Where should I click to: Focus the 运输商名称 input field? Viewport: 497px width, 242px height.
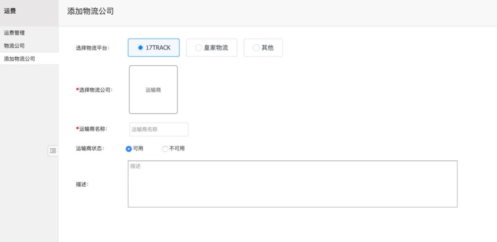159,129
